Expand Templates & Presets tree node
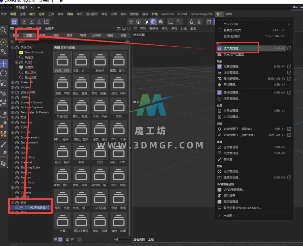 coord(13,113)
